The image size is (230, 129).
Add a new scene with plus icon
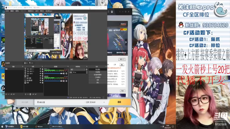tap(6, 94)
